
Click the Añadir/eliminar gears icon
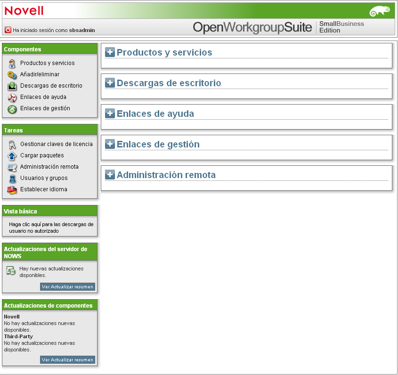pos(12,75)
